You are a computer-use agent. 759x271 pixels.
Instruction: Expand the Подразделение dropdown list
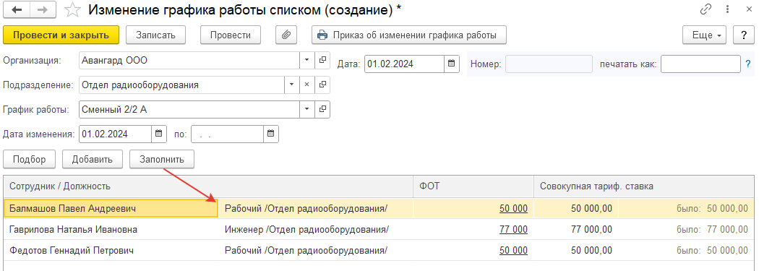291,85
